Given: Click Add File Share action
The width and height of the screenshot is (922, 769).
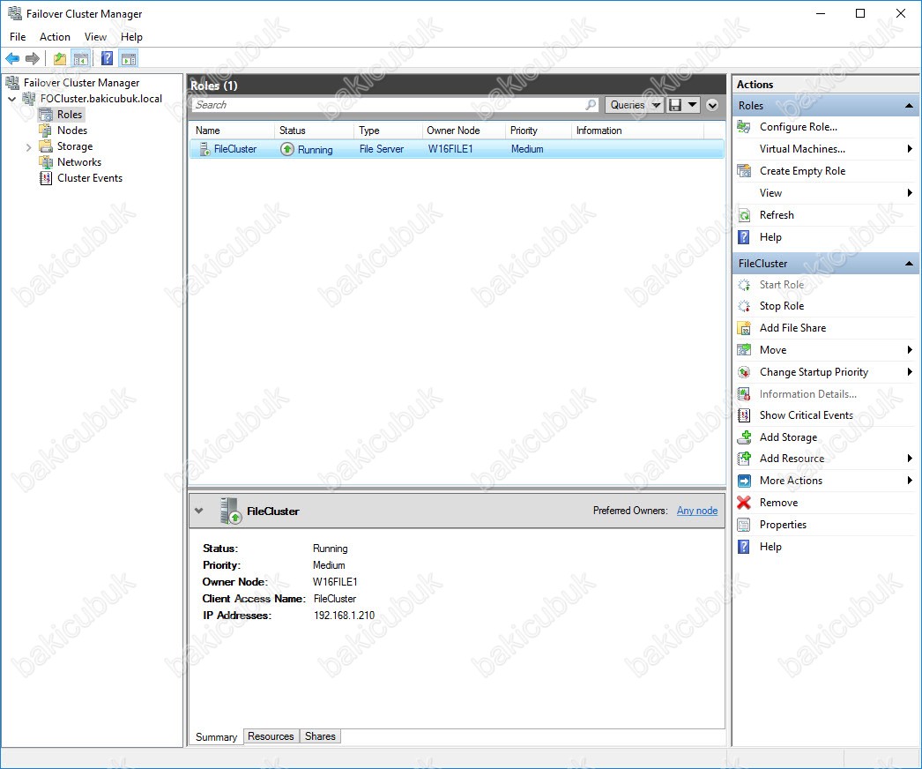Looking at the screenshot, I should click(x=792, y=328).
